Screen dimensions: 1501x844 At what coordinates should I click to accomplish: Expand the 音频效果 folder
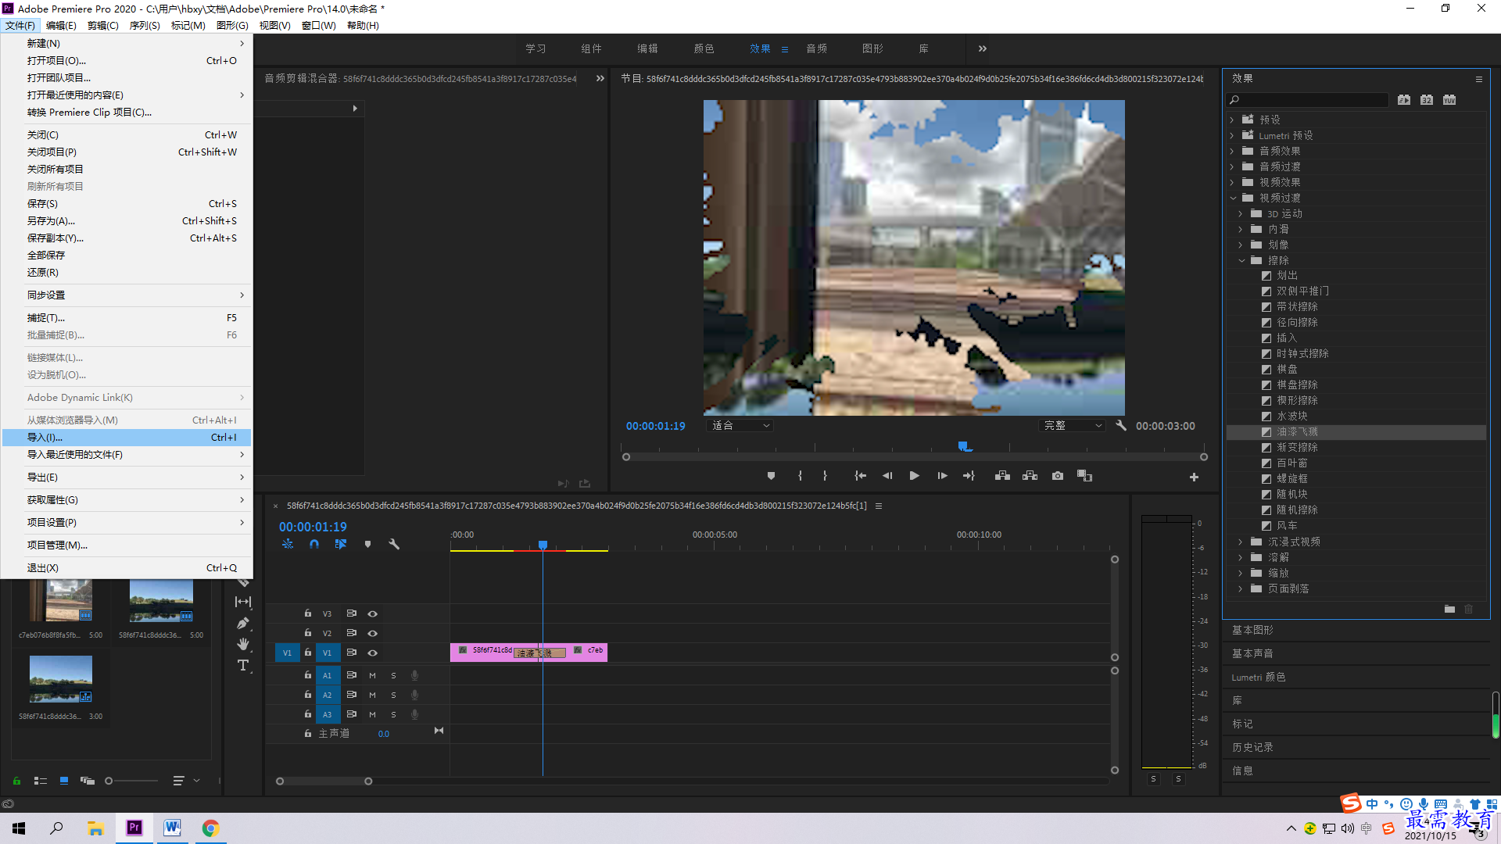coord(1232,151)
